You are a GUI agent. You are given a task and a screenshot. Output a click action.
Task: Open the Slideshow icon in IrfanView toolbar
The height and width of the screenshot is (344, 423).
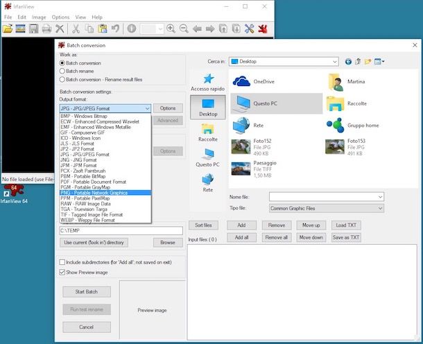tap(21, 28)
